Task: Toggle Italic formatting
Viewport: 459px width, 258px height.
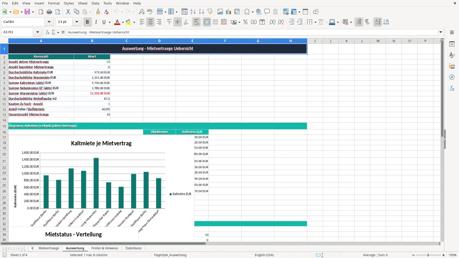Action: pos(96,22)
